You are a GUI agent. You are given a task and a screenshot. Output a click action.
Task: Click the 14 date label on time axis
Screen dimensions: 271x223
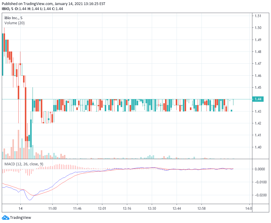click(x=20, y=208)
